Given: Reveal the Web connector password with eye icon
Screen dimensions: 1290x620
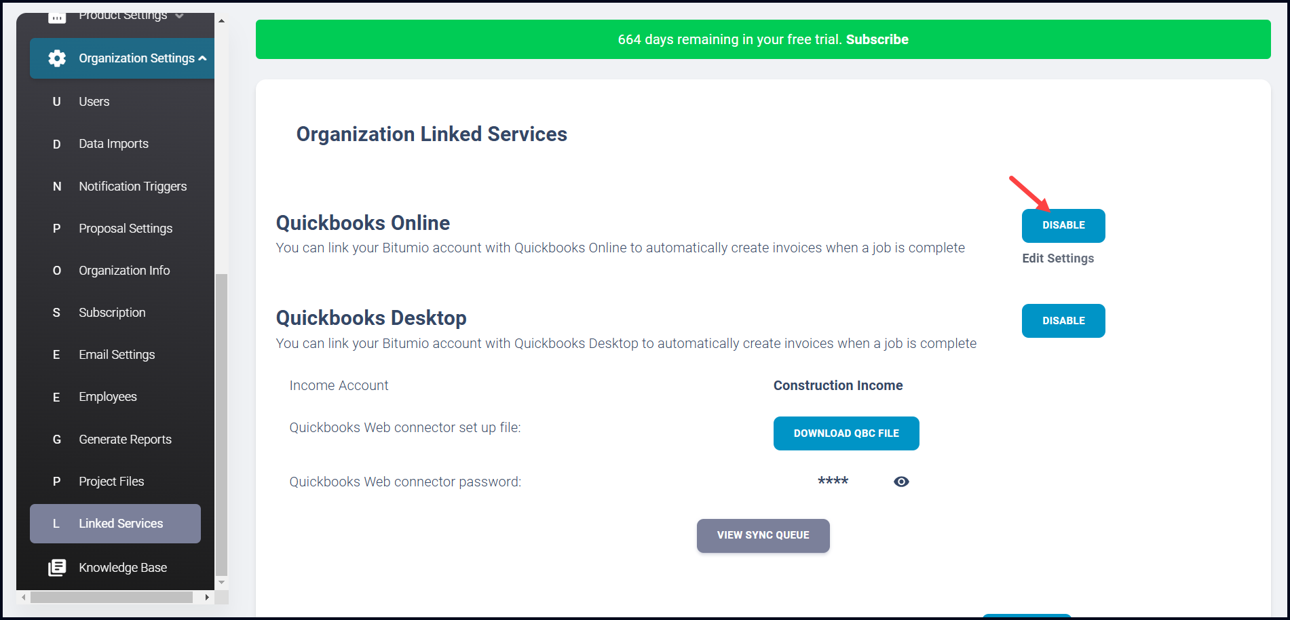Looking at the screenshot, I should click(x=901, y=482).
